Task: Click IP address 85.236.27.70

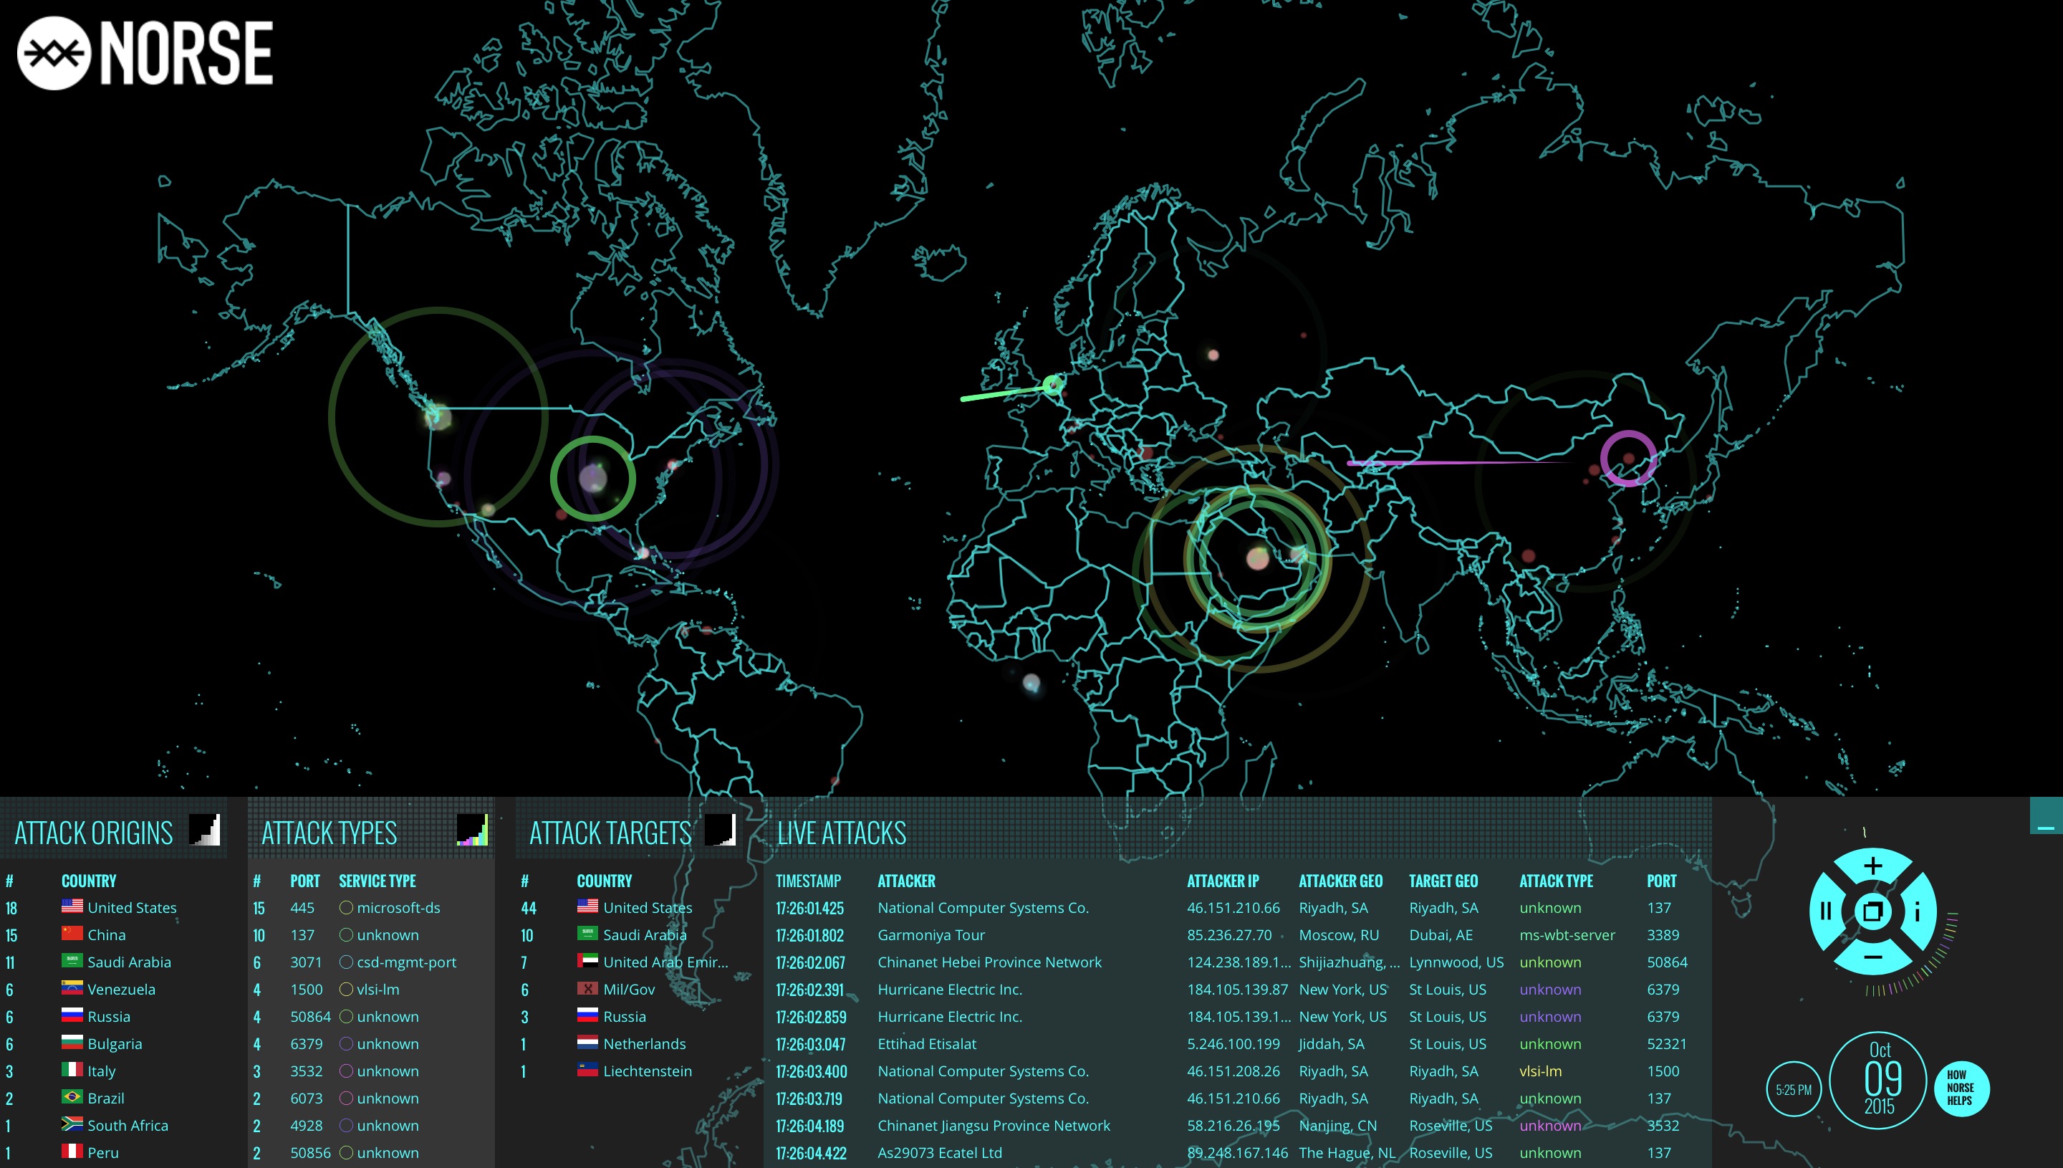Action: click(x=1229, y=935)
